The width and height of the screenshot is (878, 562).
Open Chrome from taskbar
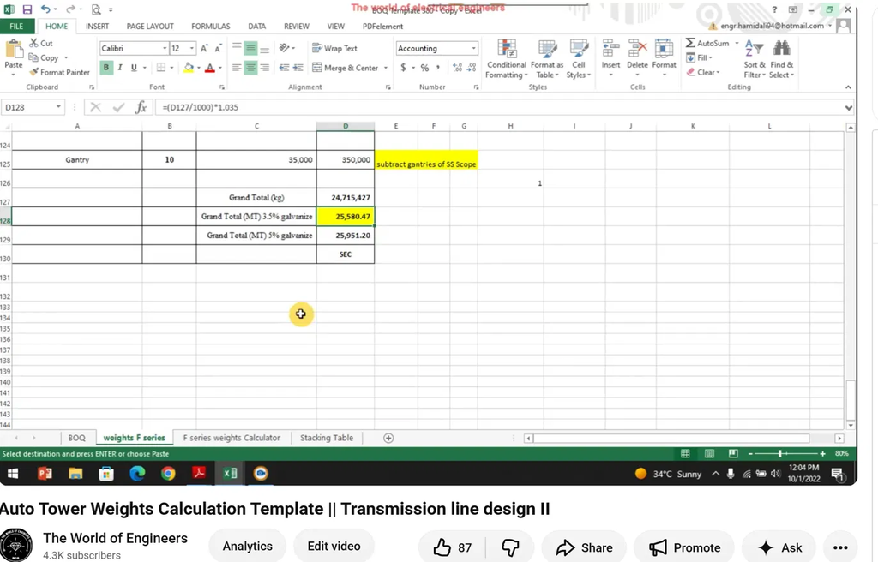coord(168,474)
